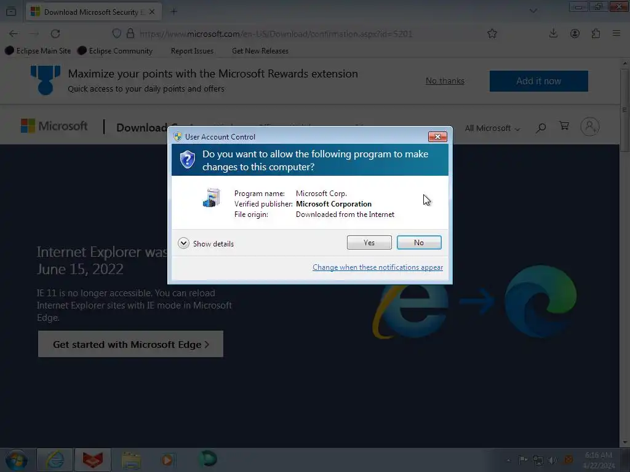Image resolution: width=630 pixels, height=472 pixels.
Task: Click the network tray icon
Action: point(538,460)
